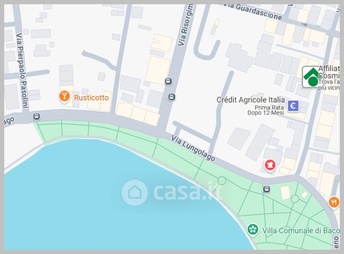Screen dimensions: 344x254
Task: Select the upper bus stop on Via Risorgimento
Action: pyautogui.click(x=168, y=81)
